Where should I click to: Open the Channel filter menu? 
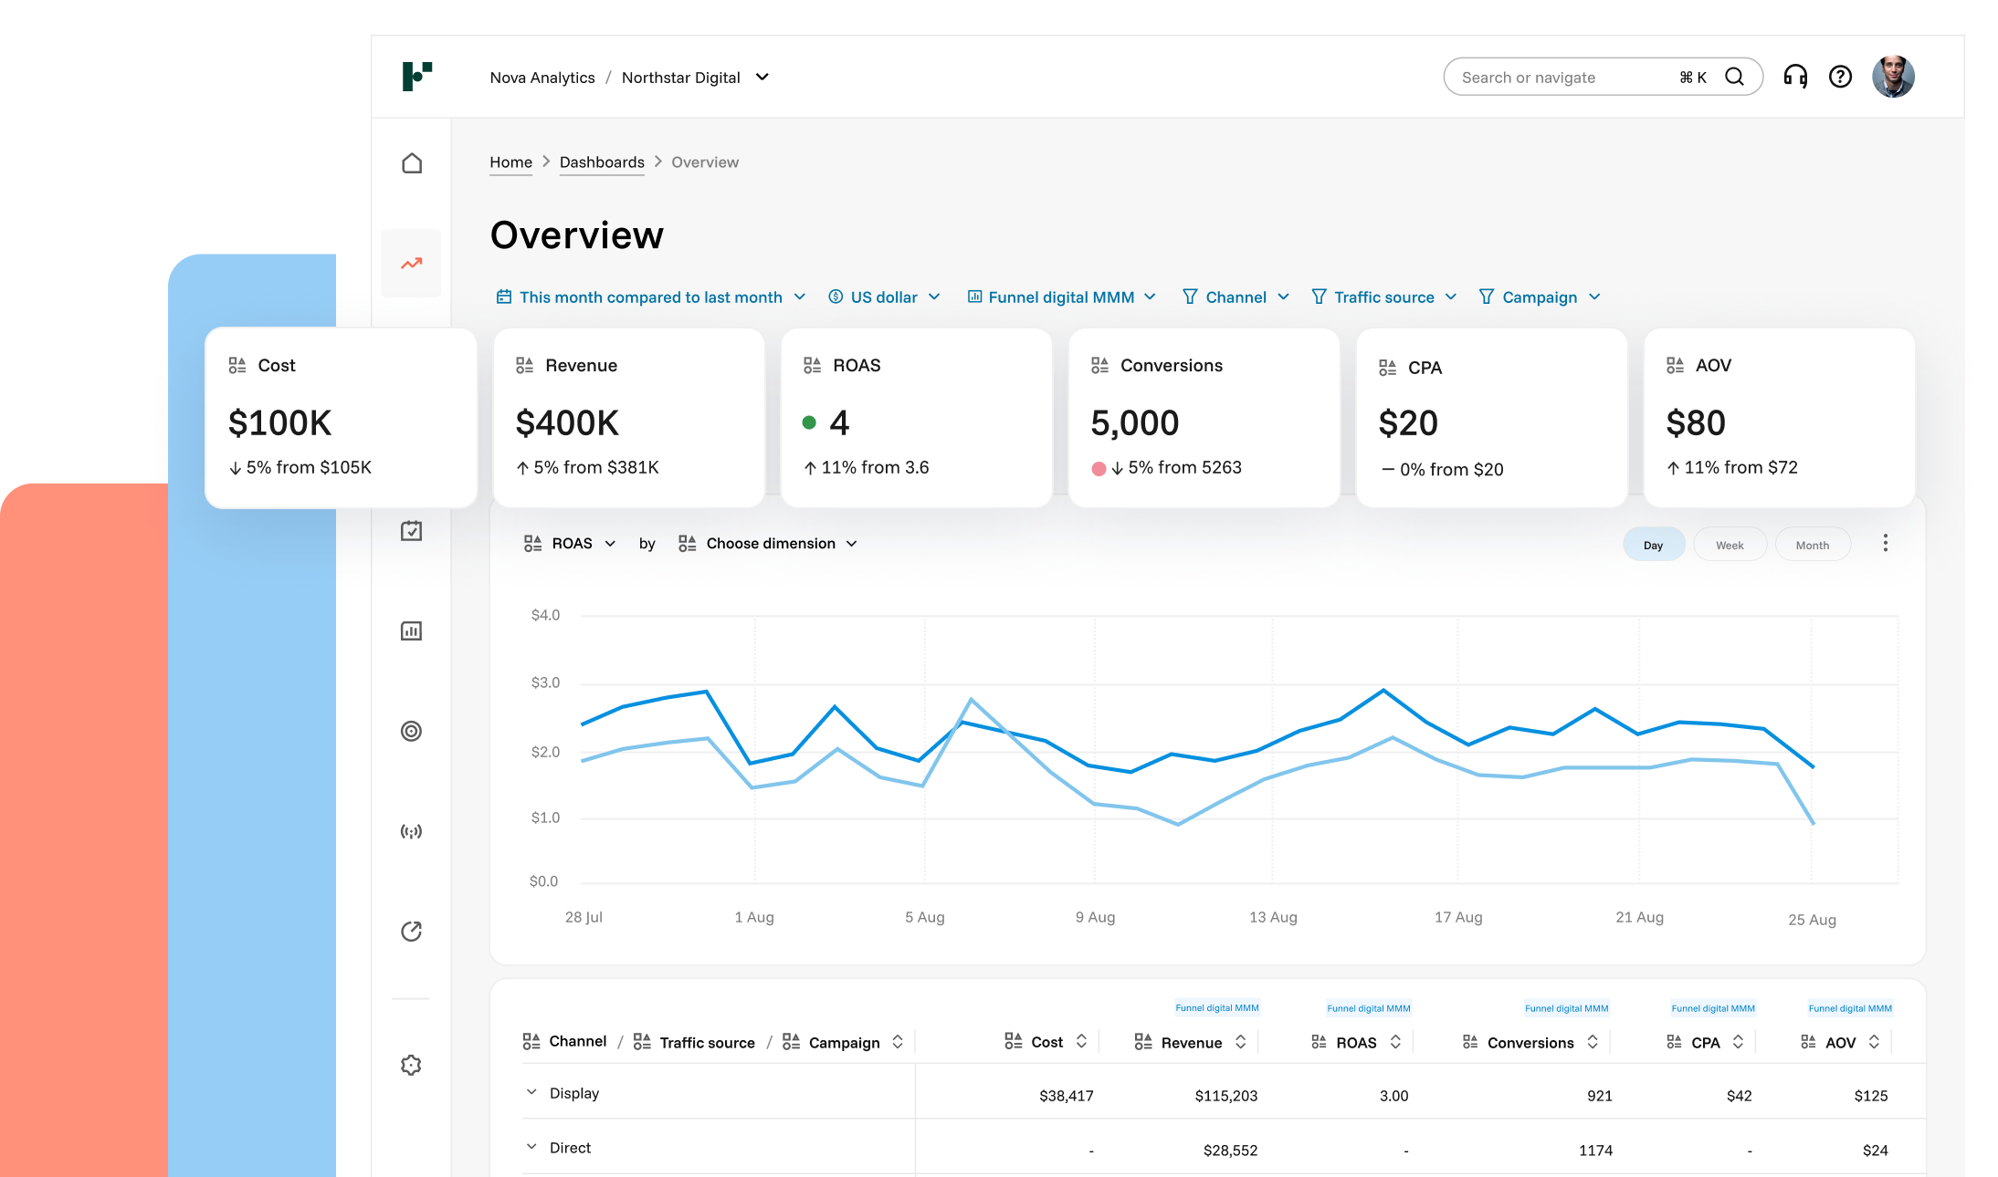(1236, 297)
